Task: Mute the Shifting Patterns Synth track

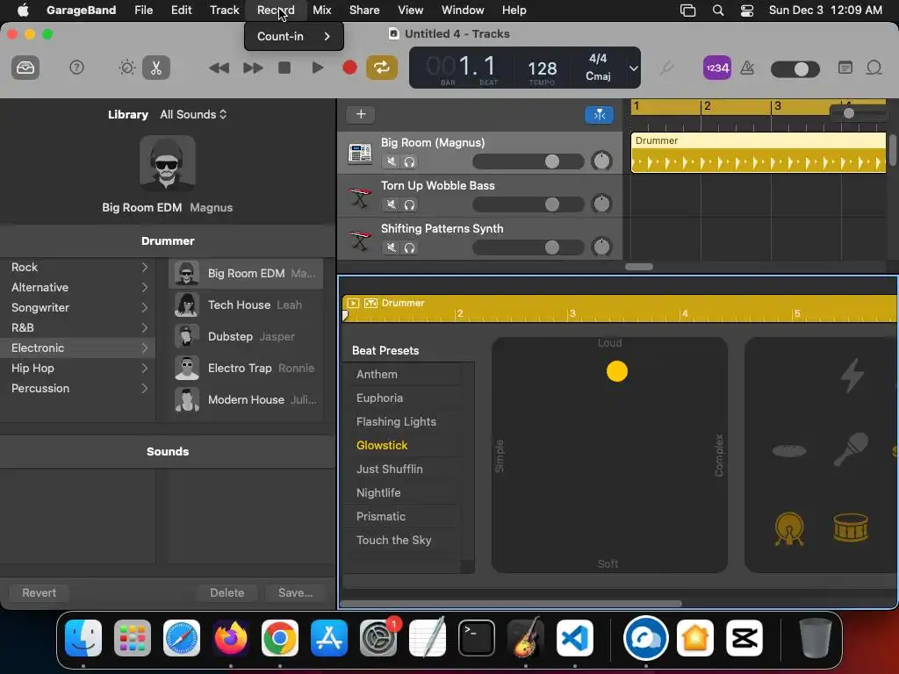Action: pyautogui.click(x=391, y=247)
